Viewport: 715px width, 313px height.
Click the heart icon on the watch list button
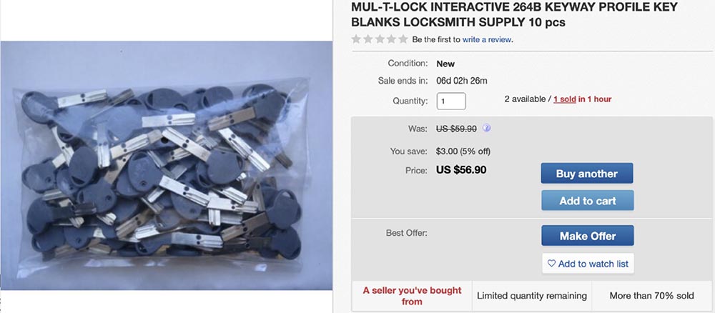pos(551,264)
